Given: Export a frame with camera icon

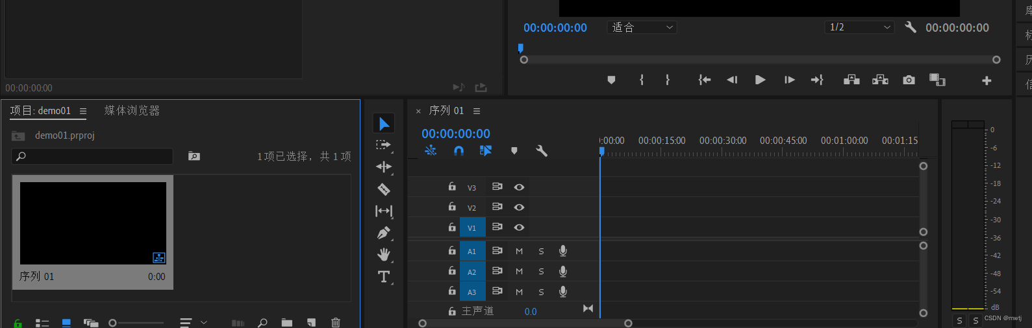Looking at the screenshot, I should [909, 80].
